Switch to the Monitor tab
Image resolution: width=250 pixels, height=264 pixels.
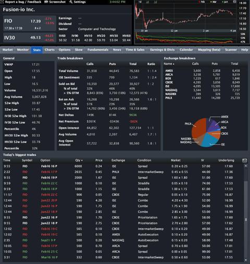click(x=23, y=50)
